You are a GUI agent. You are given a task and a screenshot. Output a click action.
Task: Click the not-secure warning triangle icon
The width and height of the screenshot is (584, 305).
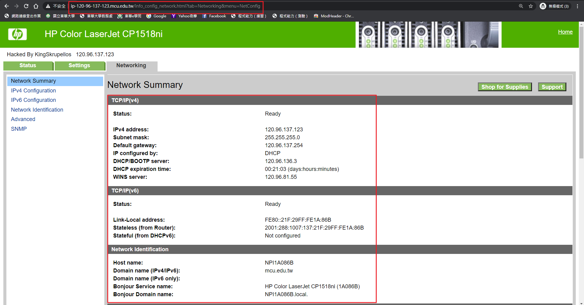tap(48, 6)
